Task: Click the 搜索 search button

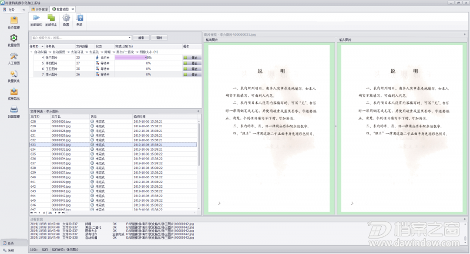Action: [x=141, y=38]
